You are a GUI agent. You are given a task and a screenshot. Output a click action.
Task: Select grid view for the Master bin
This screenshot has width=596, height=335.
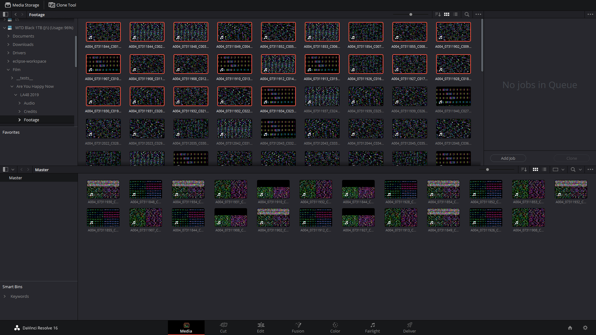coord(535,170)
